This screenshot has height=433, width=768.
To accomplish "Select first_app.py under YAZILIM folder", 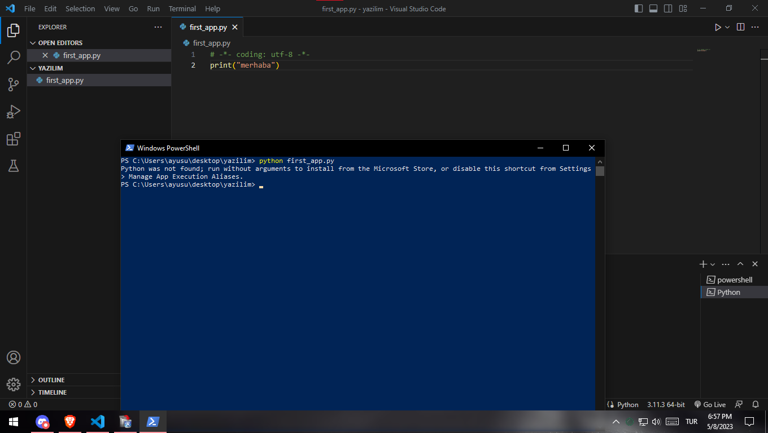I will pos(99,81).
